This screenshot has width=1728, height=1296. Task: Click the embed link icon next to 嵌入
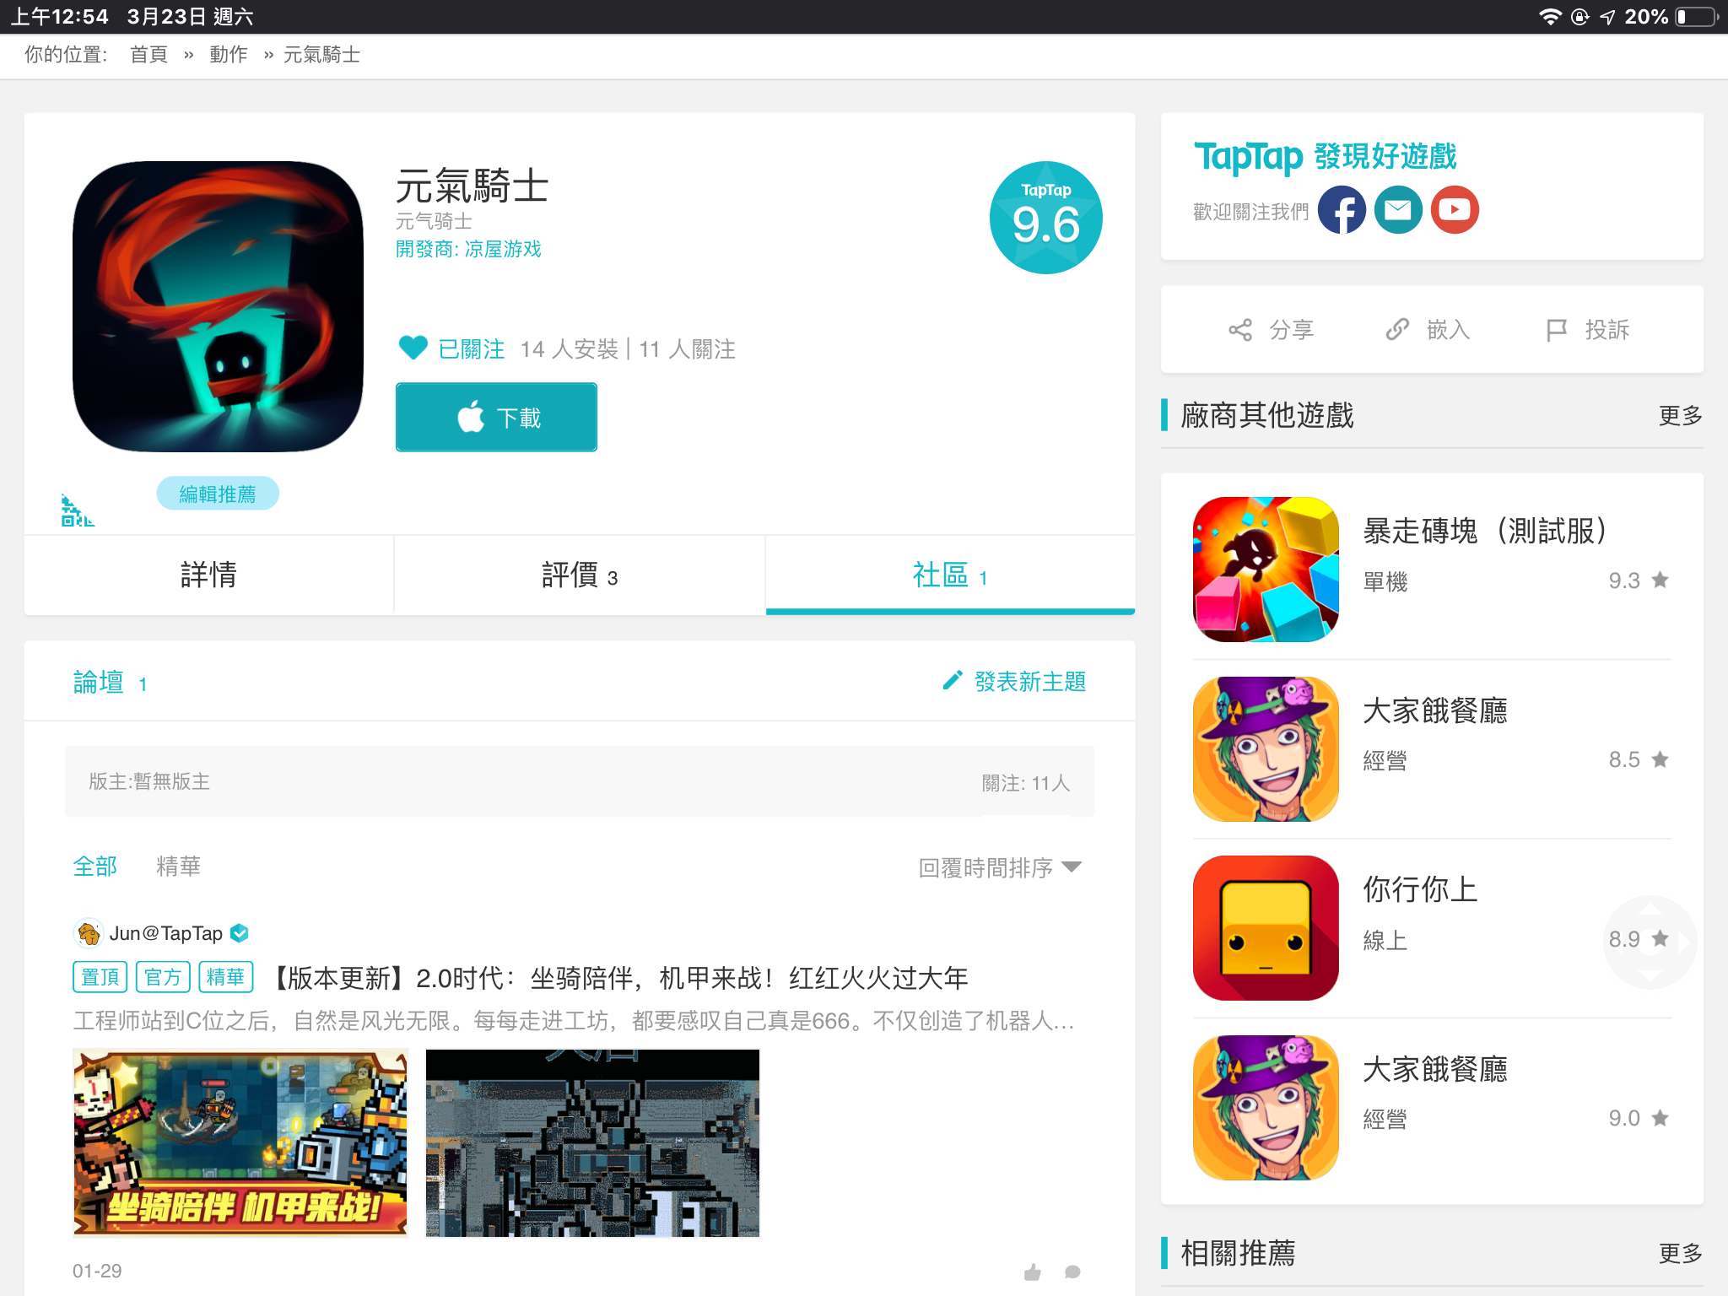[x=1397, y=330]
